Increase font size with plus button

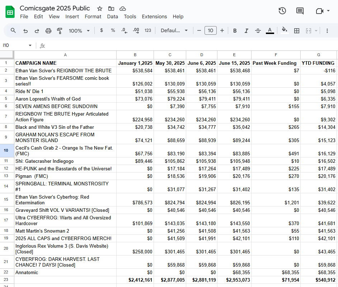[222, 31]
